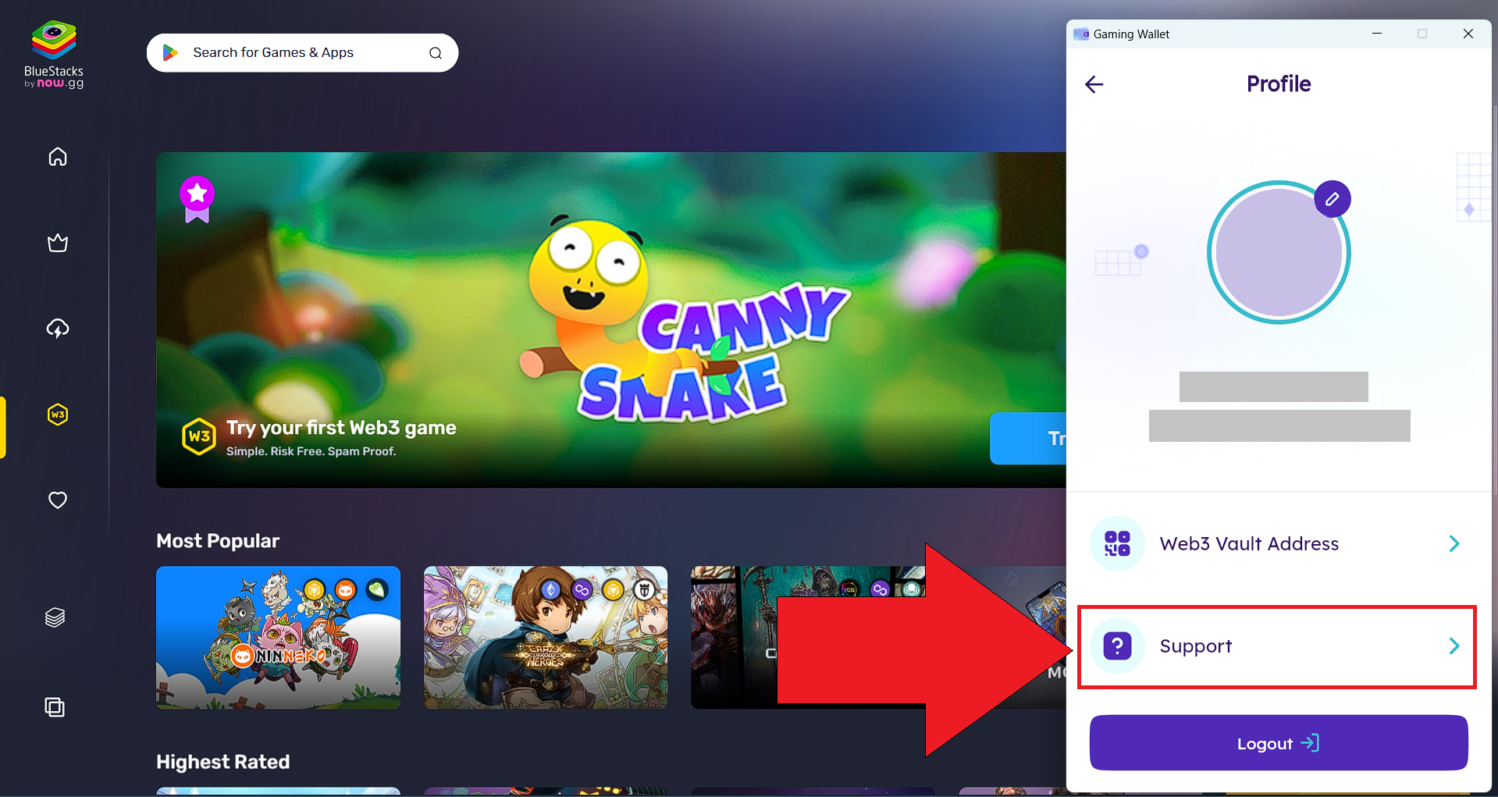Open the BlueStacks Home sidebar icon
This screenshot has width=1498, height=797.
pyautogui.click(x=58, y=157)
